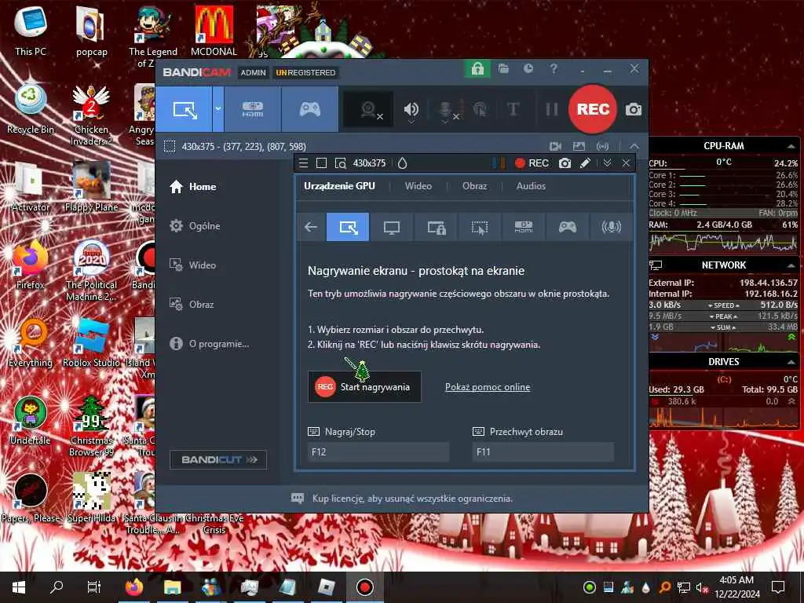Click the pause recording button

[x=551, y=109]
